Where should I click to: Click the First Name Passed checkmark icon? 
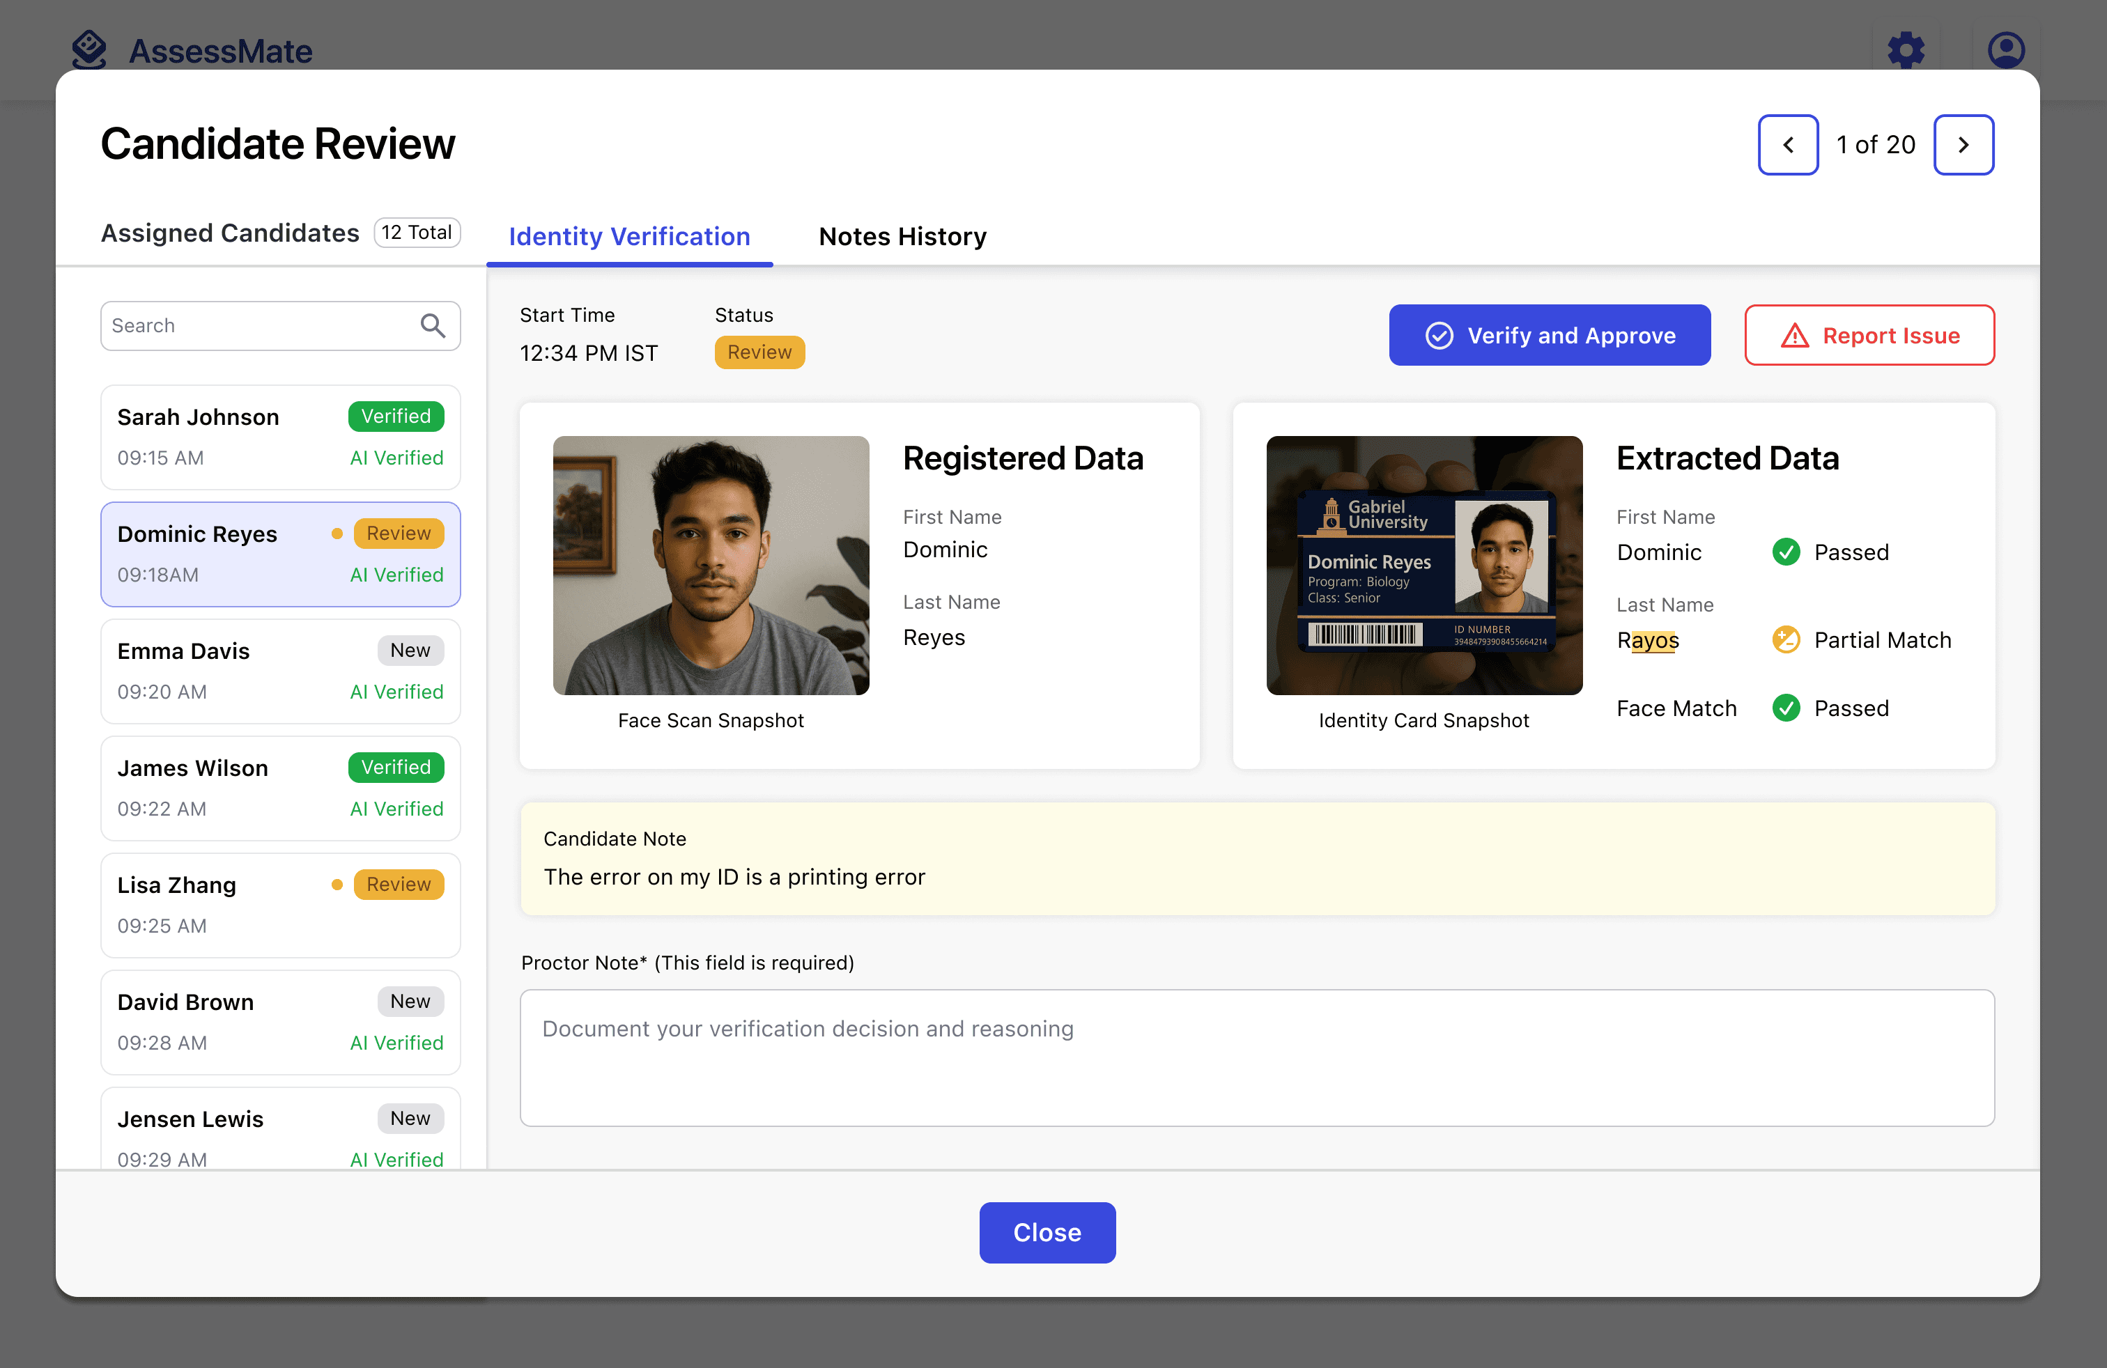(x=1786, y=552)
